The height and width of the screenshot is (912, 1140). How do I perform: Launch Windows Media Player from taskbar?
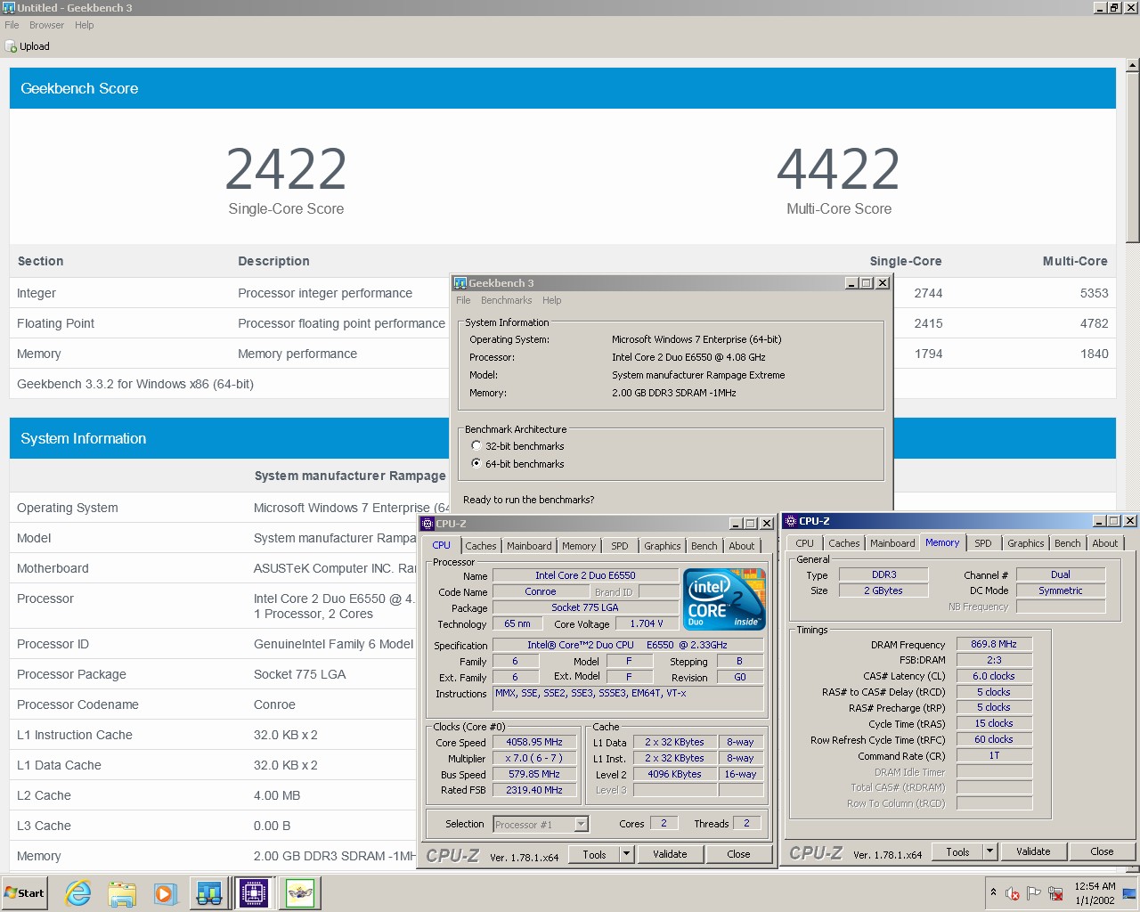tap(165, 892)
